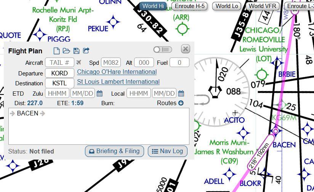This screenshot has height=192, width=314.
Task: Click the BACEN waypoint in route box
Action: tap(27, 113)
